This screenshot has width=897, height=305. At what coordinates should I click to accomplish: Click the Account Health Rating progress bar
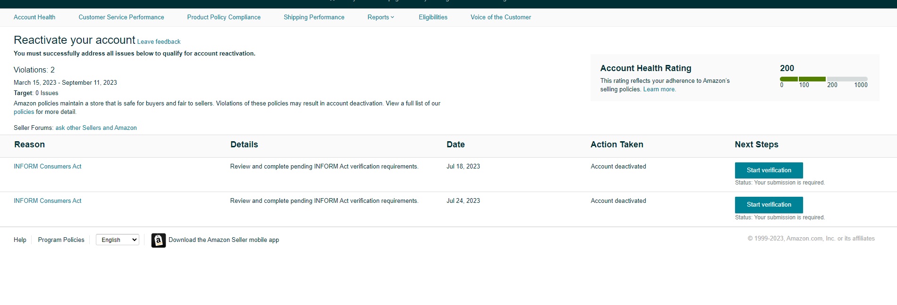click(824, 79)
